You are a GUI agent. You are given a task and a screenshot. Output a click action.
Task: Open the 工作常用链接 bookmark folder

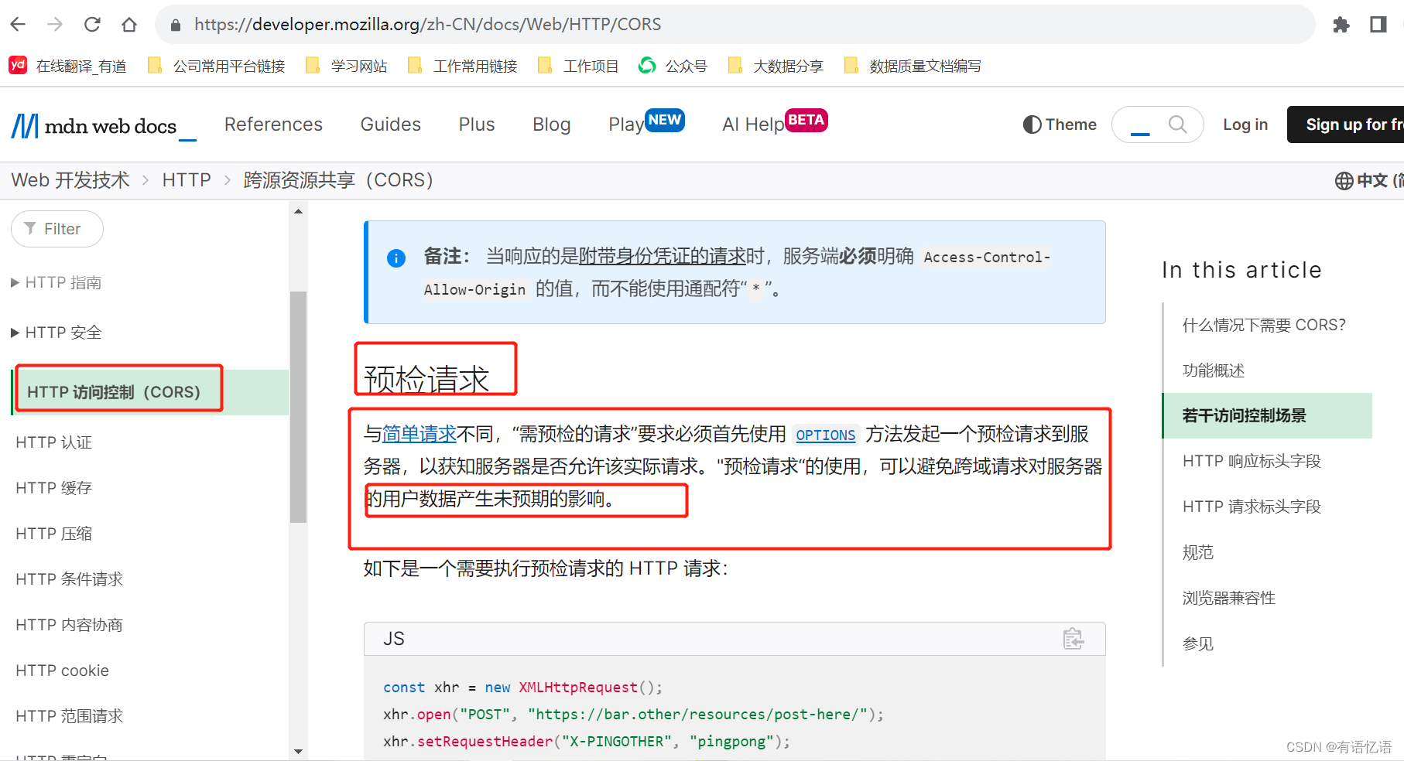click(462, 66)
